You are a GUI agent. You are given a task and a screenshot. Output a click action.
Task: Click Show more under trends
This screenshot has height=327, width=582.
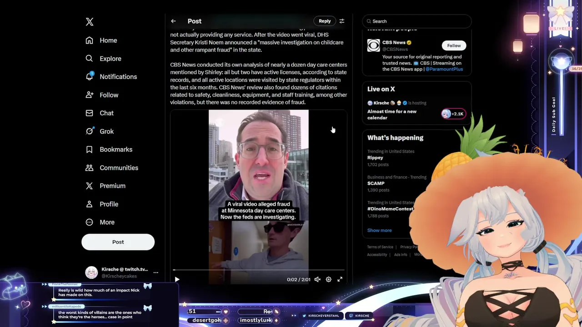379,230
